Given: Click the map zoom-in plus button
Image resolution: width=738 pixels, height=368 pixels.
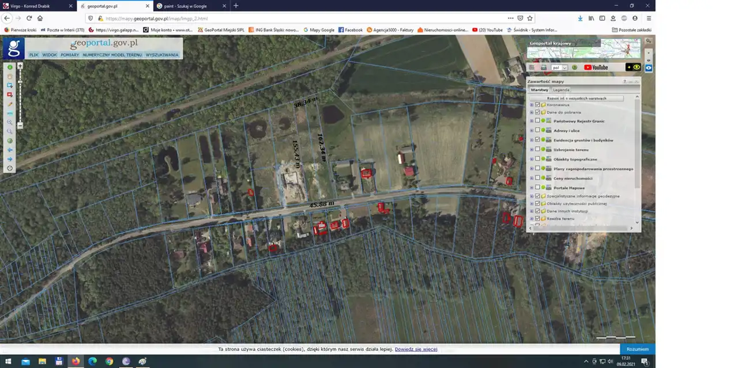Looking at the screenshot, I should click(x=20, y=66).
